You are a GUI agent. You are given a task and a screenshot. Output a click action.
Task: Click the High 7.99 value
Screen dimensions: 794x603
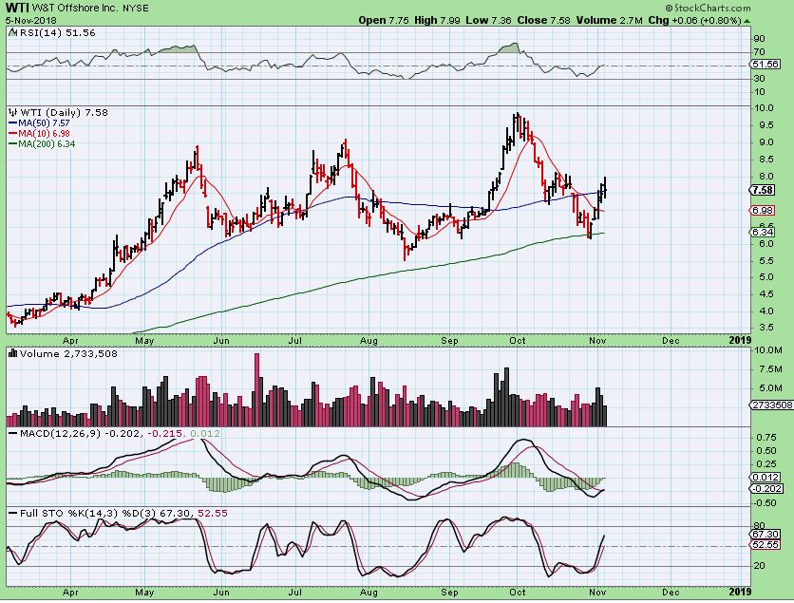click(x=438, y=21)
